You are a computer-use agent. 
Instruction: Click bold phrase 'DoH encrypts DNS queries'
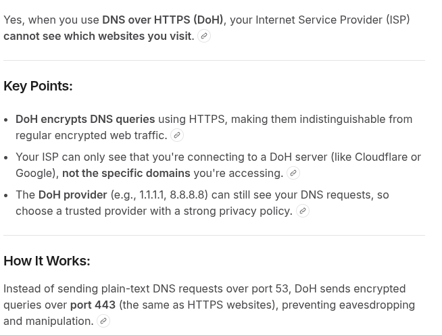(x=85, y=119)
